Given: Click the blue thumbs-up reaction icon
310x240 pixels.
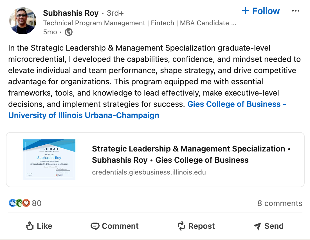Looking at the screenshot, I should coord(12,203).
